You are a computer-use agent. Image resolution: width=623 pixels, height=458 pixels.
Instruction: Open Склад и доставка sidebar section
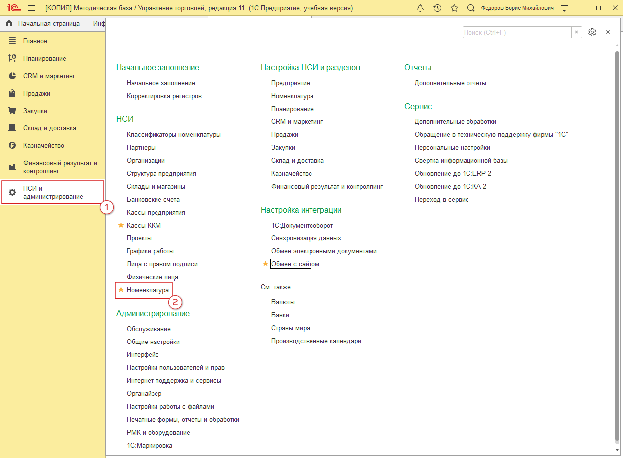click(49, 128)
